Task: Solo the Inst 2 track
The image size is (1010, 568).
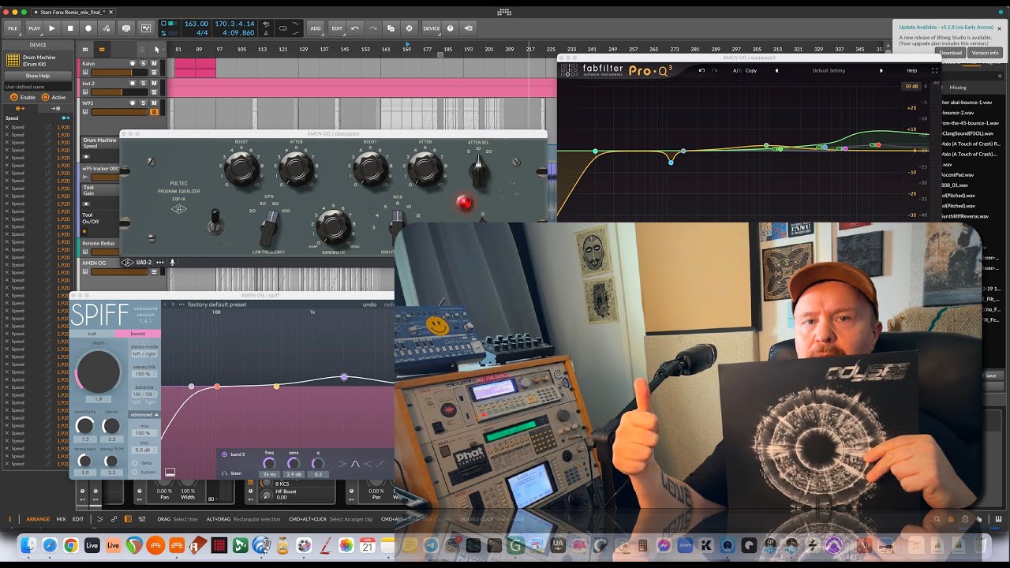Action: 144,83
